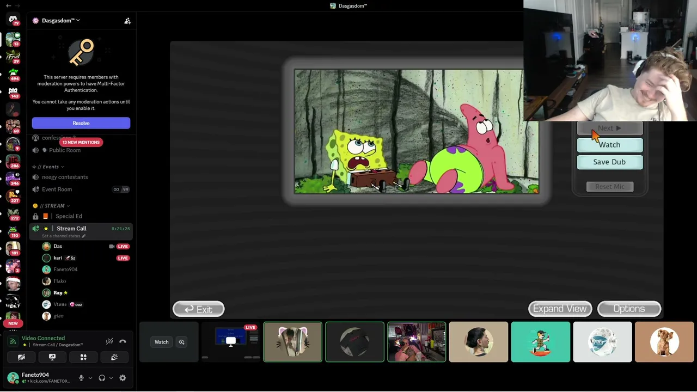Image resolution: width=697 pixels, height=392 pixels.
Task: Turn on camera in voice panel
Action: 21,357
